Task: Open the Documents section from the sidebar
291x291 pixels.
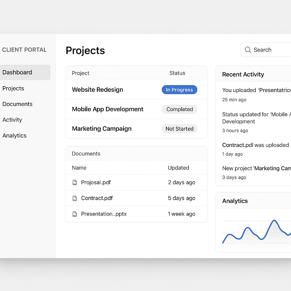Action: [17, 104]
